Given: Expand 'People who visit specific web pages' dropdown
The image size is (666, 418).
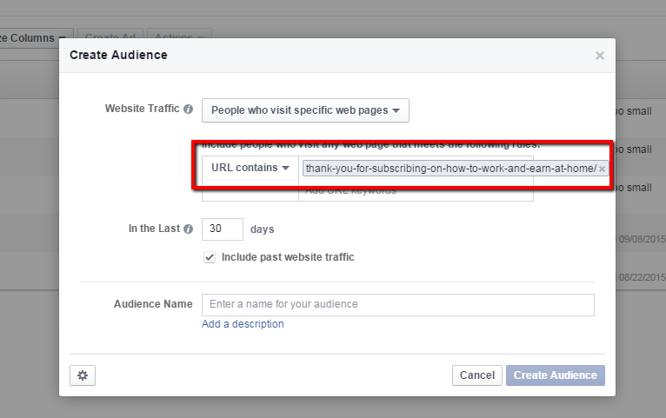Looking at the screenshot, I should 305,110.
